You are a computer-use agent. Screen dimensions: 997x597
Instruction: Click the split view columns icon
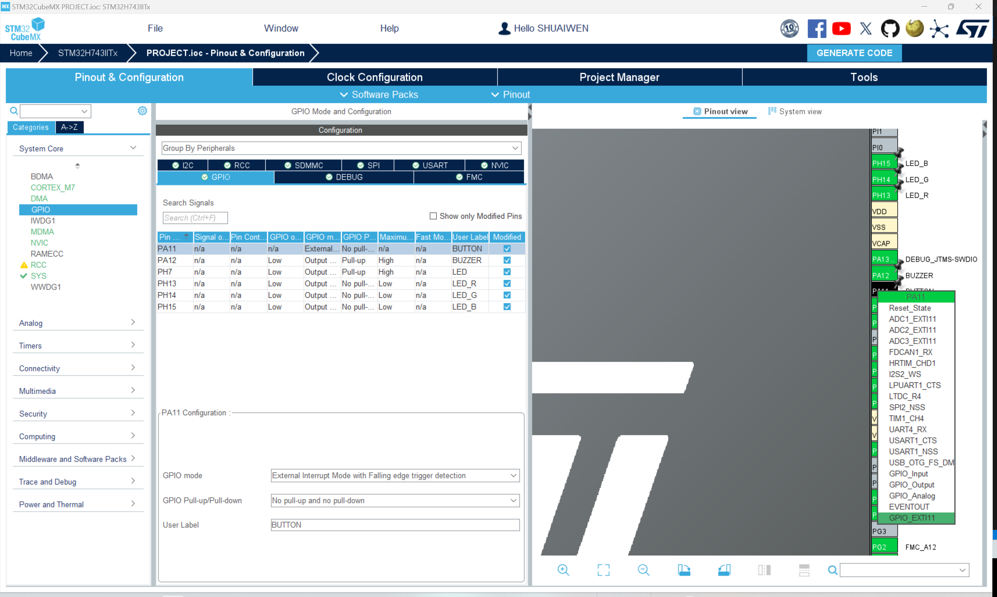pyautogui.click(x=764, y=569)
